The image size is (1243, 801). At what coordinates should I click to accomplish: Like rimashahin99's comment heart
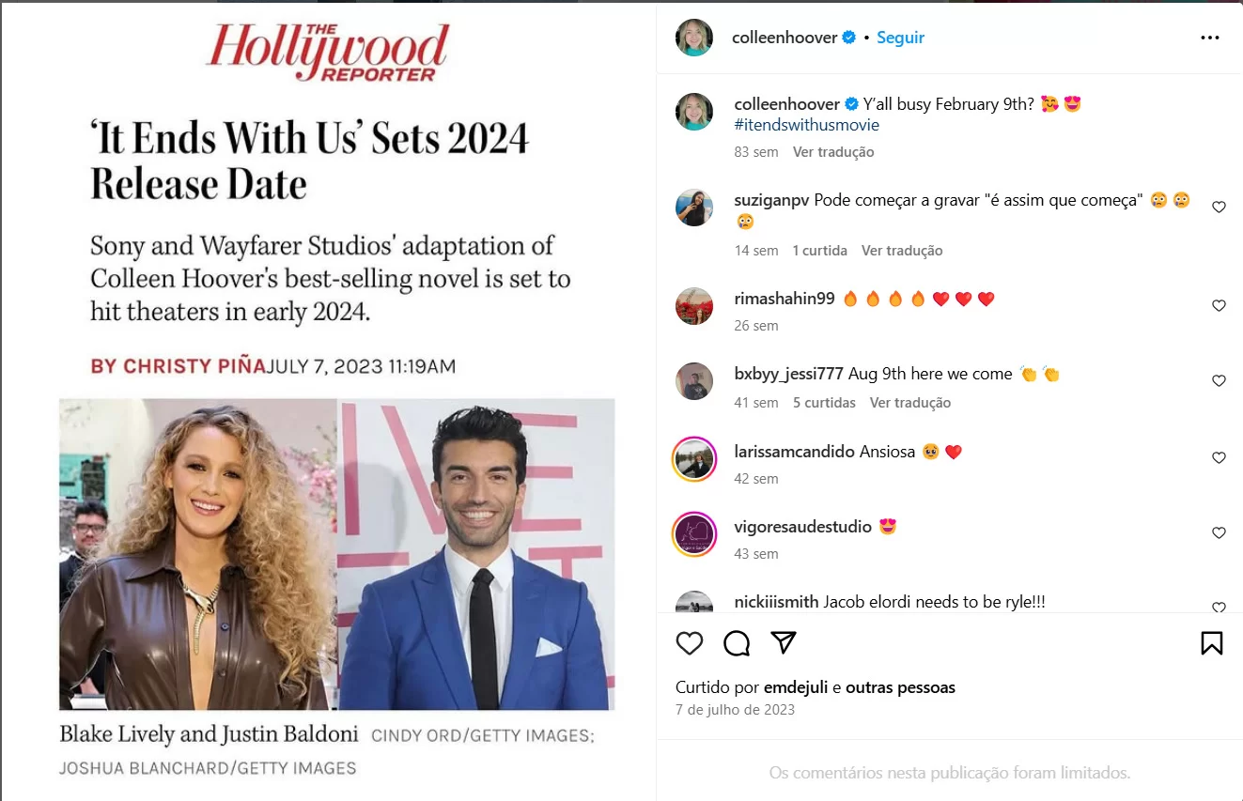(1219, 306)
